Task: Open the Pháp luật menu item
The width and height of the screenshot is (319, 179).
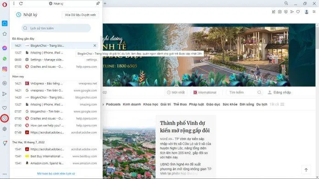Action: pyautogui.click(x=196, y=104)
